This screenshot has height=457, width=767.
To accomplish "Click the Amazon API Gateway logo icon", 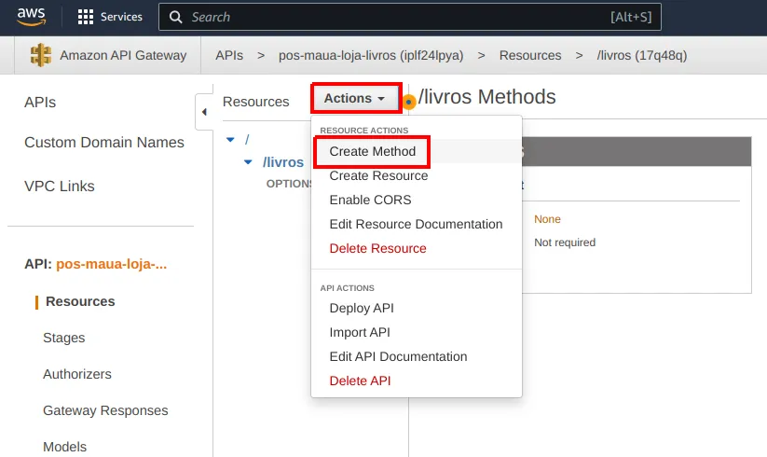I will (x=41, y=55).
